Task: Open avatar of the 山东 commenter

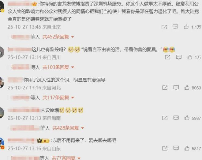Action: 2,143
